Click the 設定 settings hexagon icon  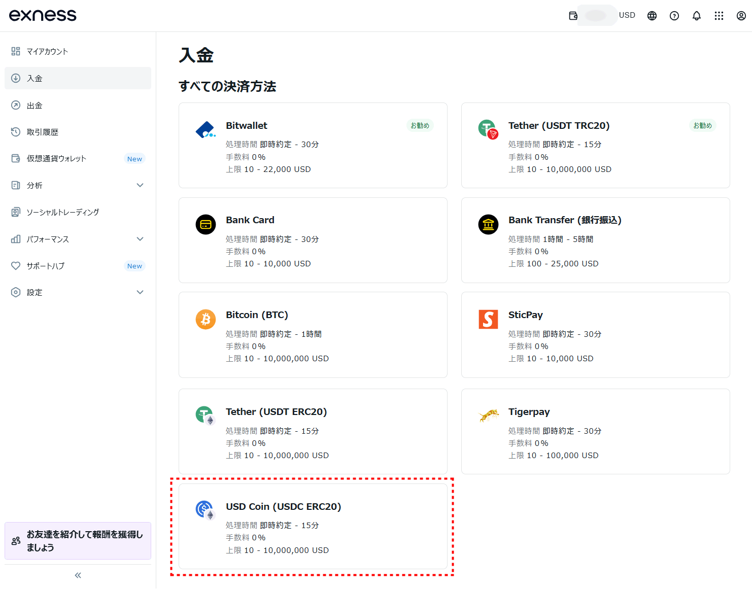coord(16,292)
